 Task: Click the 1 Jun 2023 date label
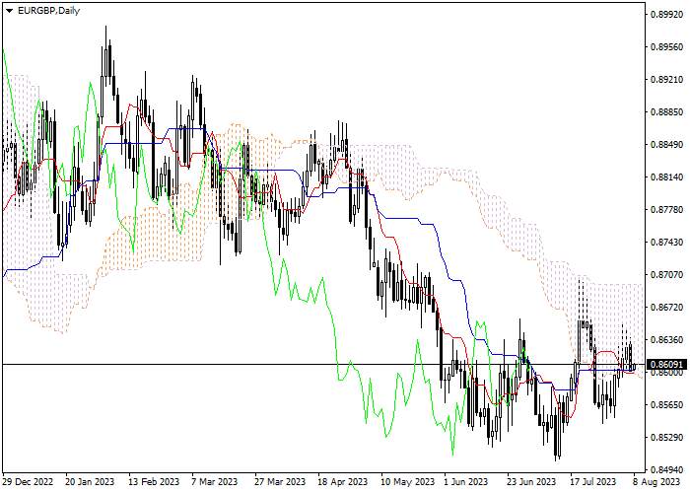coord(466,481)
